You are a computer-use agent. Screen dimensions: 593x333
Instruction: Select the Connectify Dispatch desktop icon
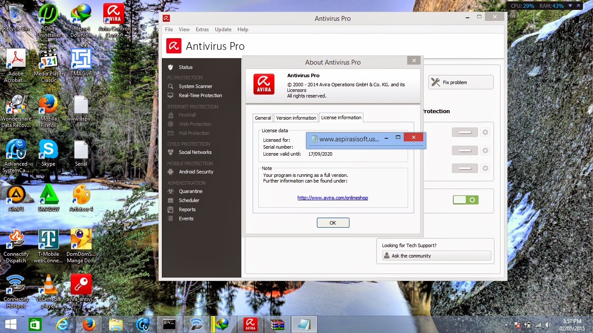click(x=16, y=246)
